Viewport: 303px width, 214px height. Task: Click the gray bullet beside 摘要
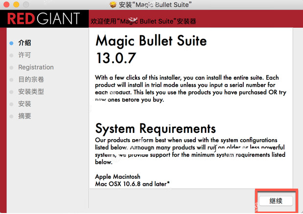pyautogui.click(x=11, y=116)
